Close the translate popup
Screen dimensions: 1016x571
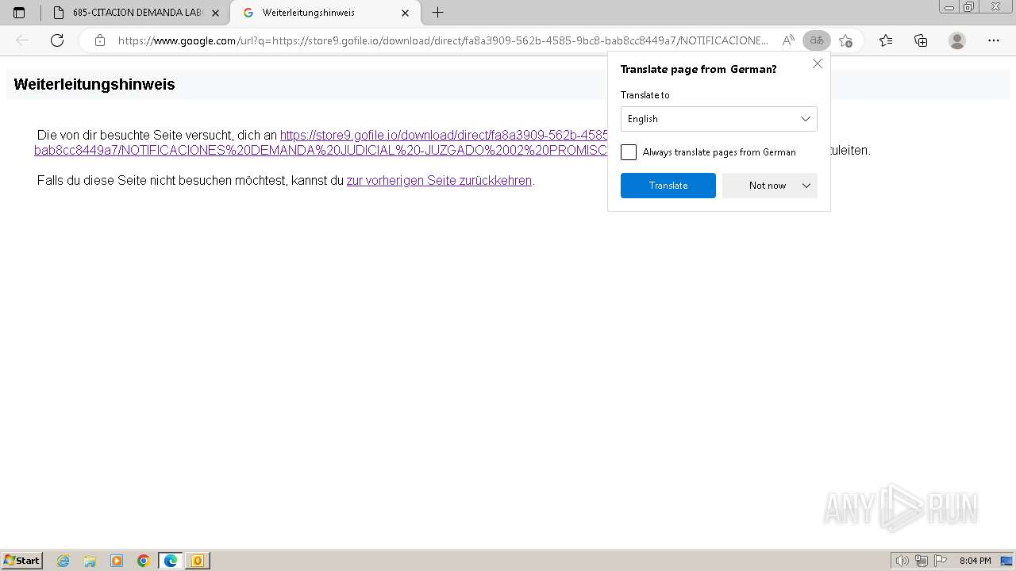tap(818, 63)
